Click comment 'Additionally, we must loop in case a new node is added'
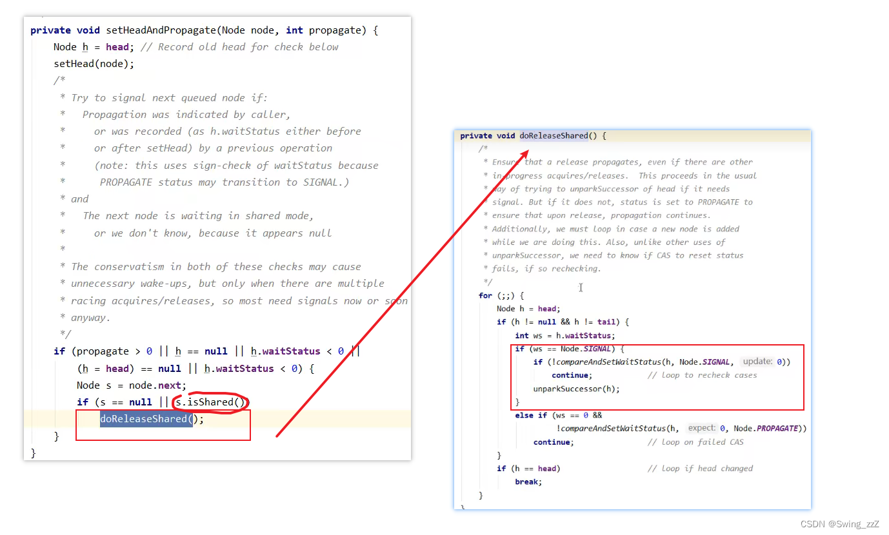This screenshot has height=535, width=889. 615,229
